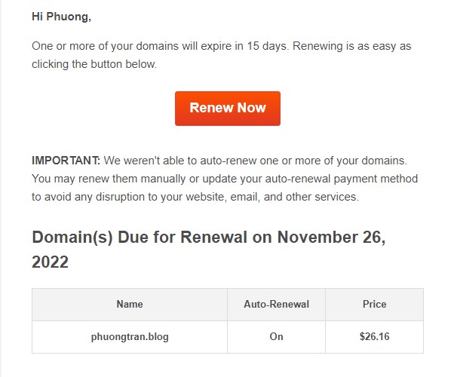Click the Name column header
454x377 pixels.
pos(130,305)
